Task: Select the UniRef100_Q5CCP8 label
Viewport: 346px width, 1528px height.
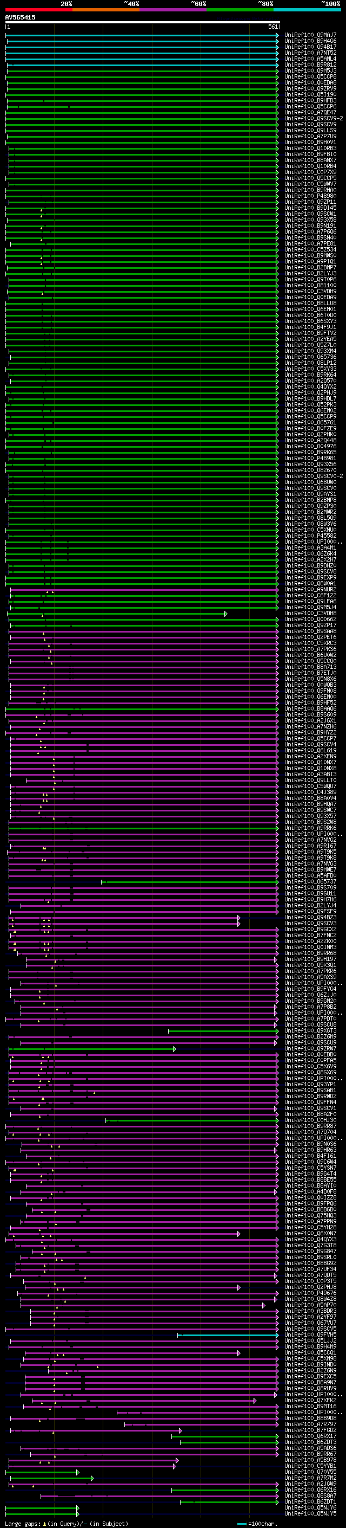Action: 310,76
